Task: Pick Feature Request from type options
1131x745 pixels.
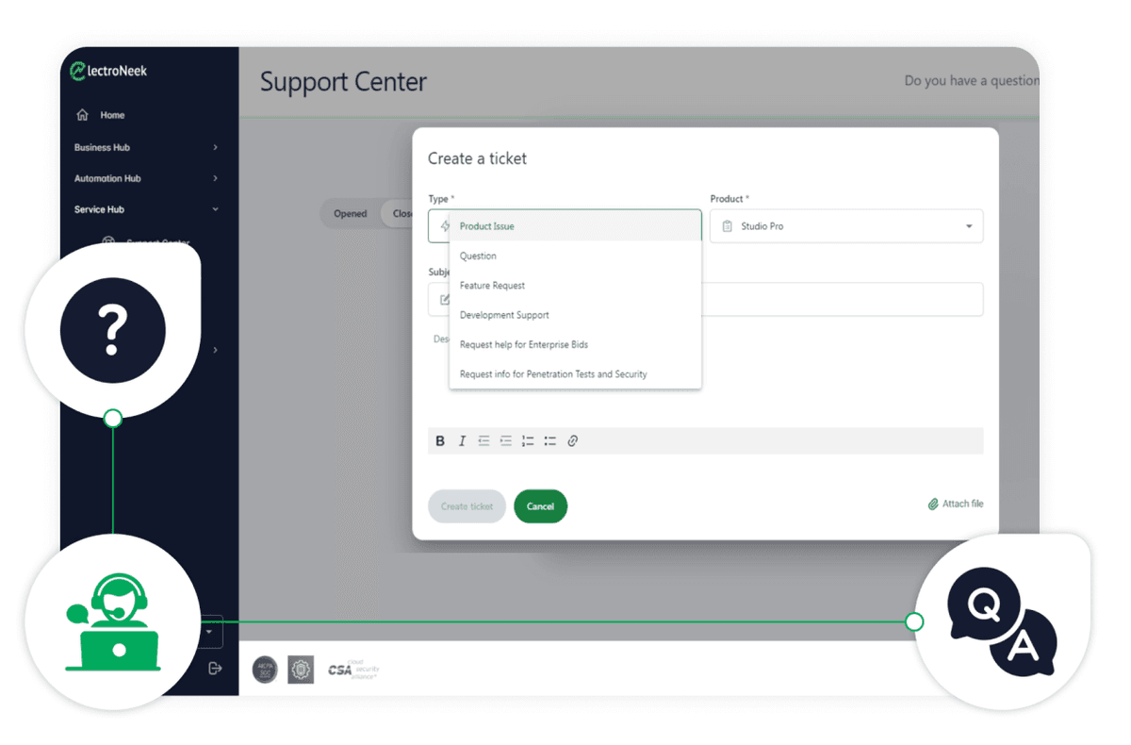Action: pos(575,286)
